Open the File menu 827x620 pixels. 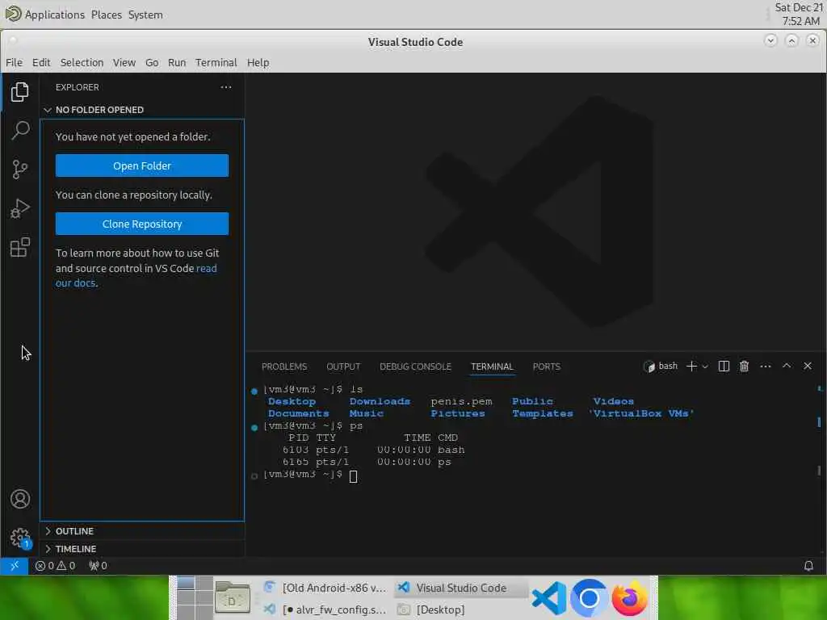click(14, 62)
